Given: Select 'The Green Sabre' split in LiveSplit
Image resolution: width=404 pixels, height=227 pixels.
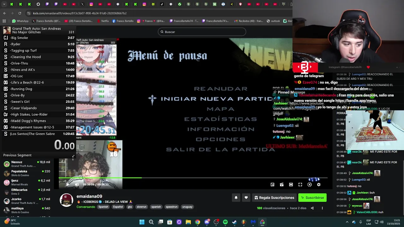Looking at the screenshot, I should (x=39, y=134).
